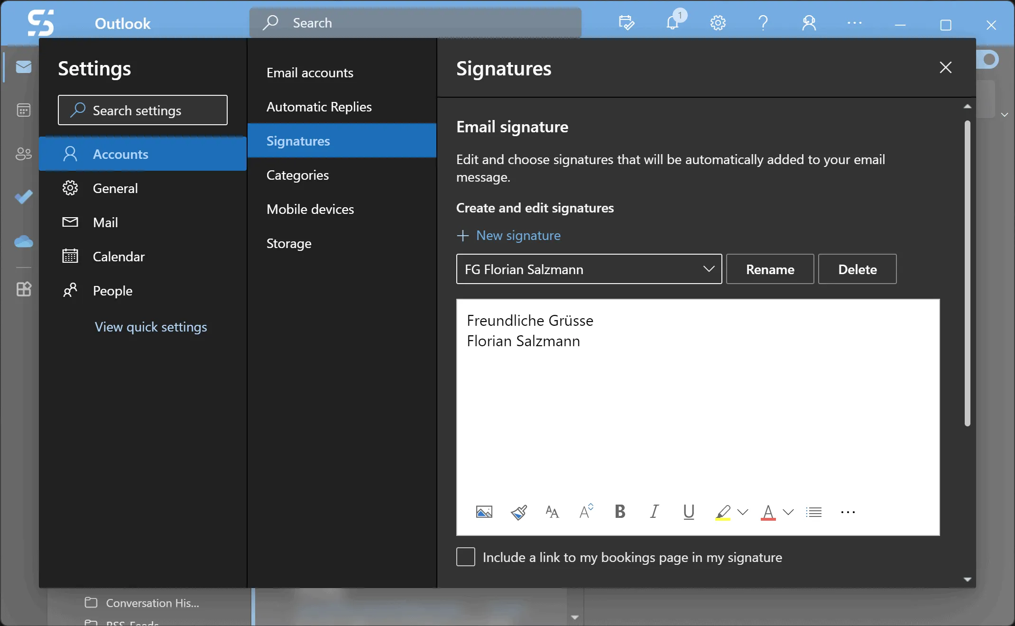This screenshot has width=1015, height=626.
Task: Open Conversation History folder
Action: tap(142, 602)
